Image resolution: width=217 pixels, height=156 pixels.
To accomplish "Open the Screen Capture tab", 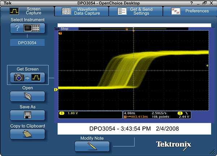I will [27, 11].
